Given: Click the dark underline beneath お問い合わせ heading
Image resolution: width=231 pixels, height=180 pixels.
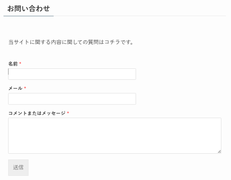Looking at the screenshot, I should 28,16.
